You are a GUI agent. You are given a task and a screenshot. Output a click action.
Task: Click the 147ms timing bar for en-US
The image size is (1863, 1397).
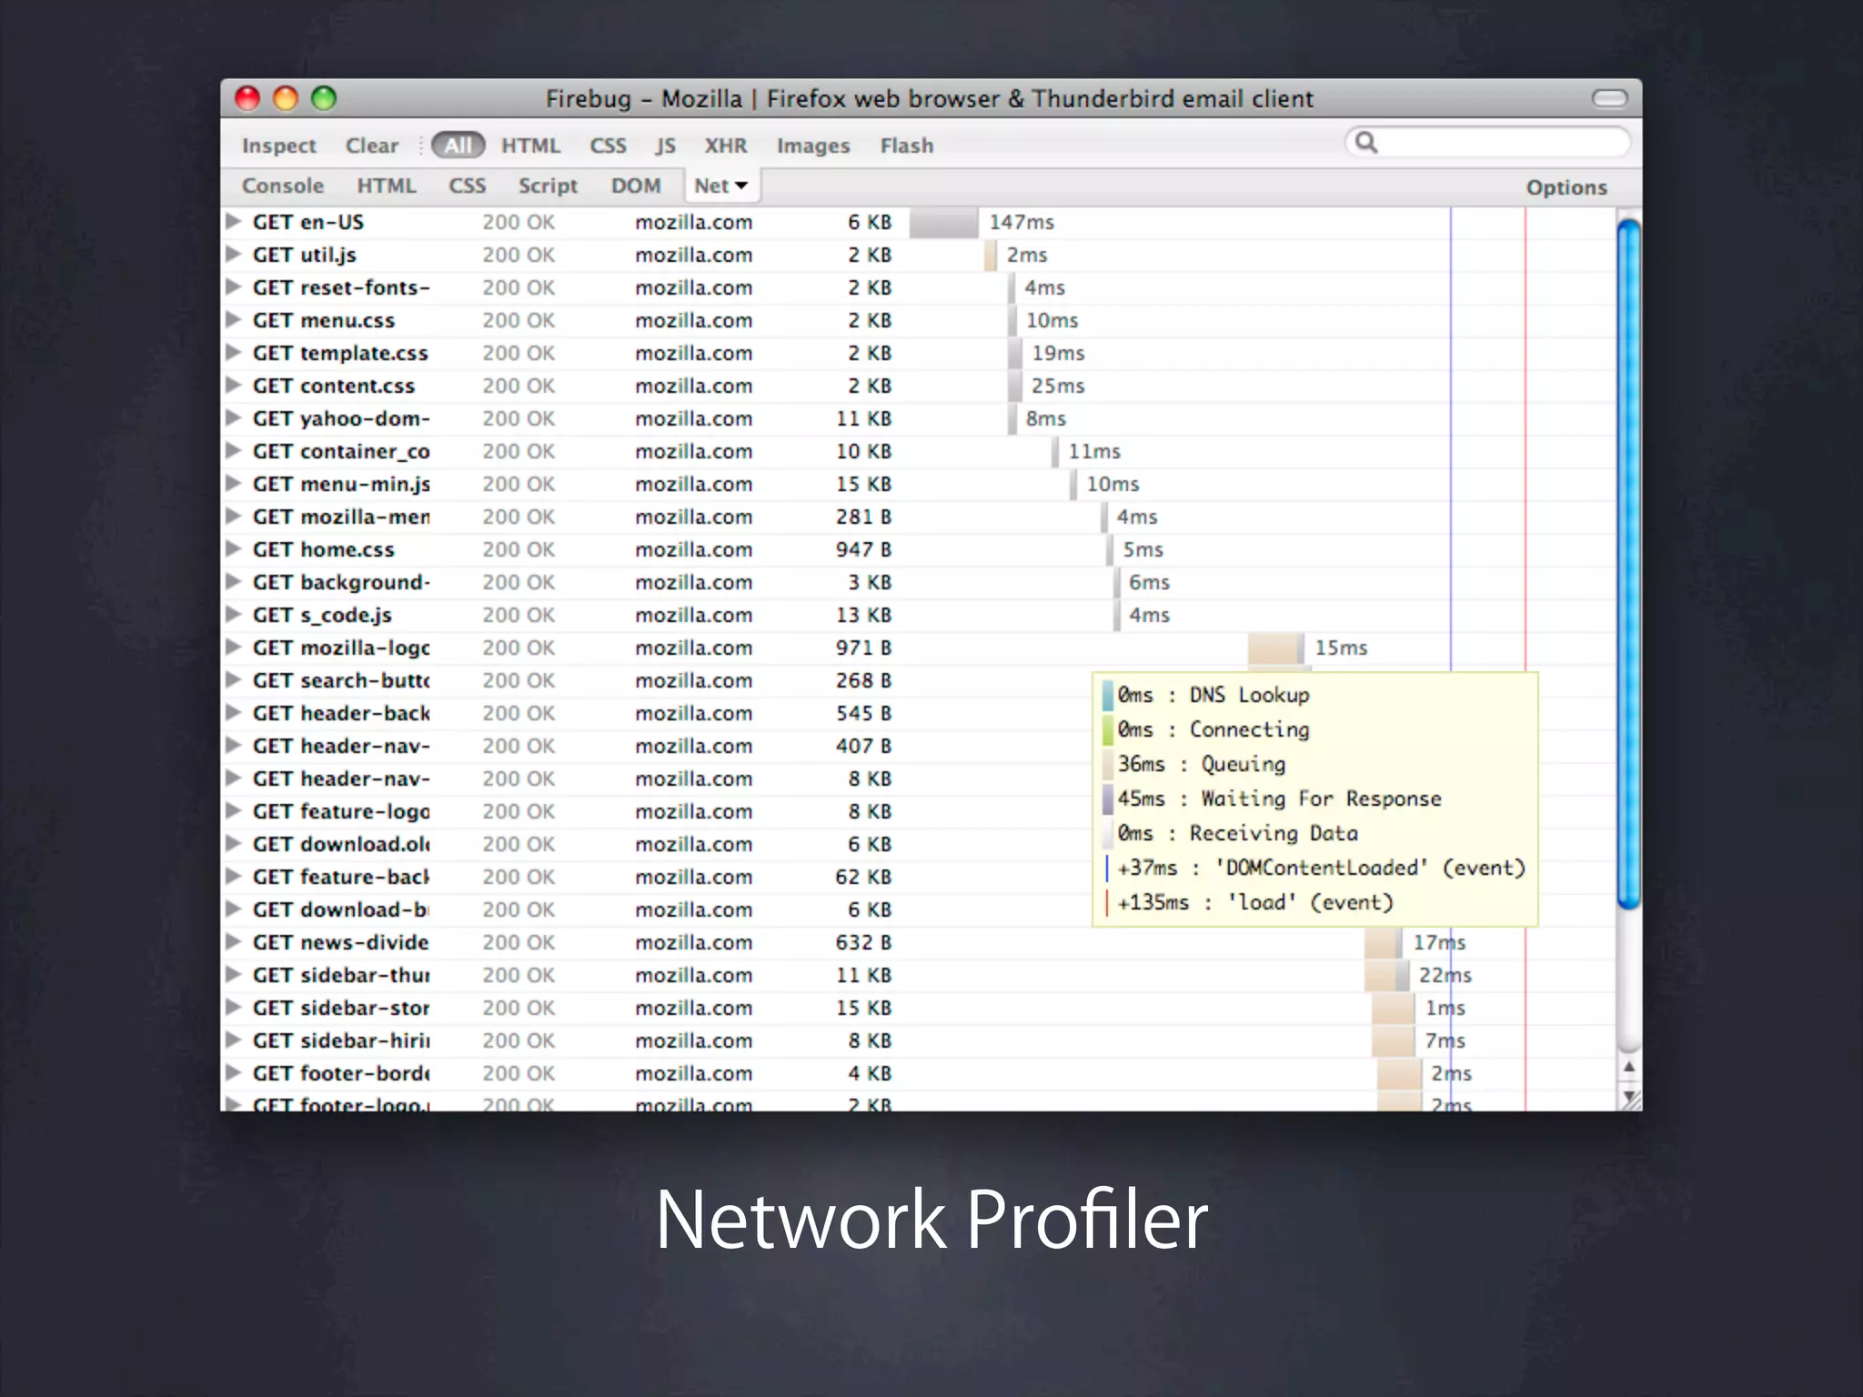(943, 222)
